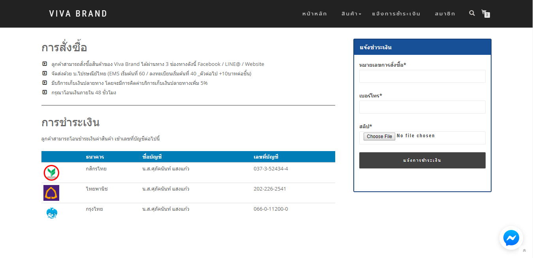Click cart item count badge

[x=487, y=15]
